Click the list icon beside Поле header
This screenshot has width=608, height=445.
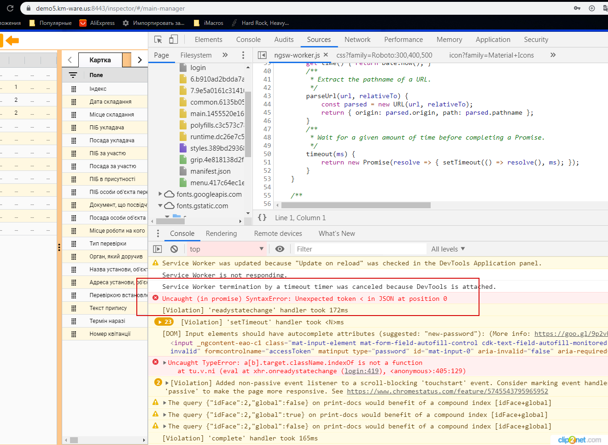pyautogui.click(x=73, y=75)
